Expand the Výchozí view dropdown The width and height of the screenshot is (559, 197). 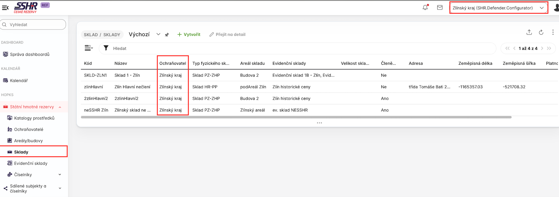click(x=158, y=35)
